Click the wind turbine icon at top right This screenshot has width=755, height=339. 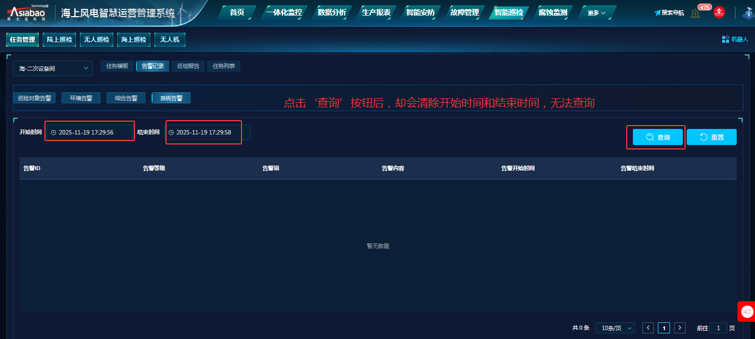click(748, 13)
